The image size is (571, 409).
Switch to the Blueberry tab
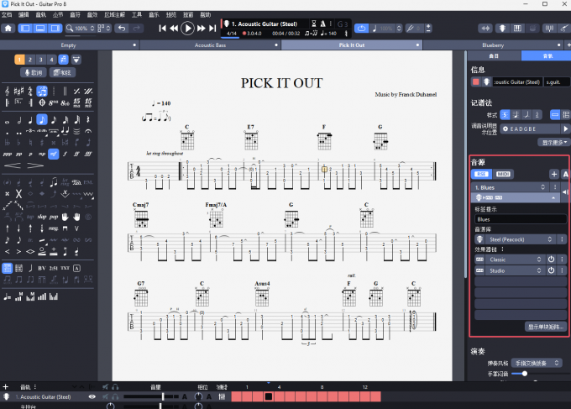tap(493, 45)
